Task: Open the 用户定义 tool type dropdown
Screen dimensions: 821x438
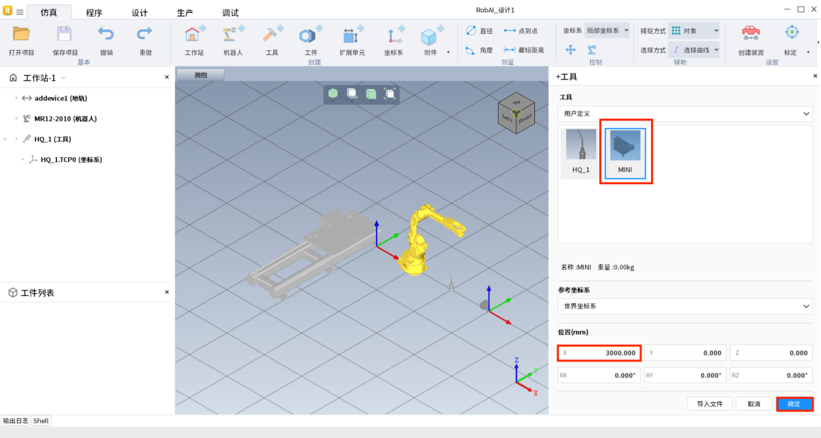Action: point(684,114)
